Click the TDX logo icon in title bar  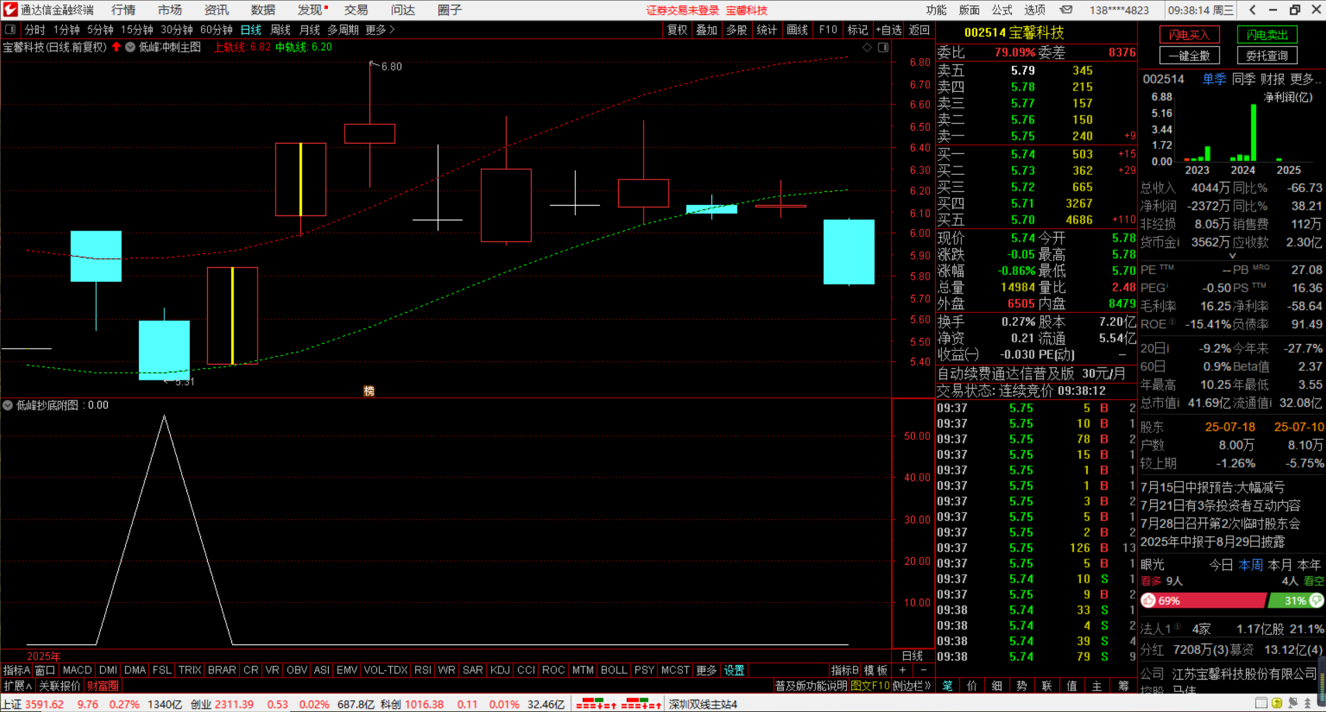(x=10, y=10)
